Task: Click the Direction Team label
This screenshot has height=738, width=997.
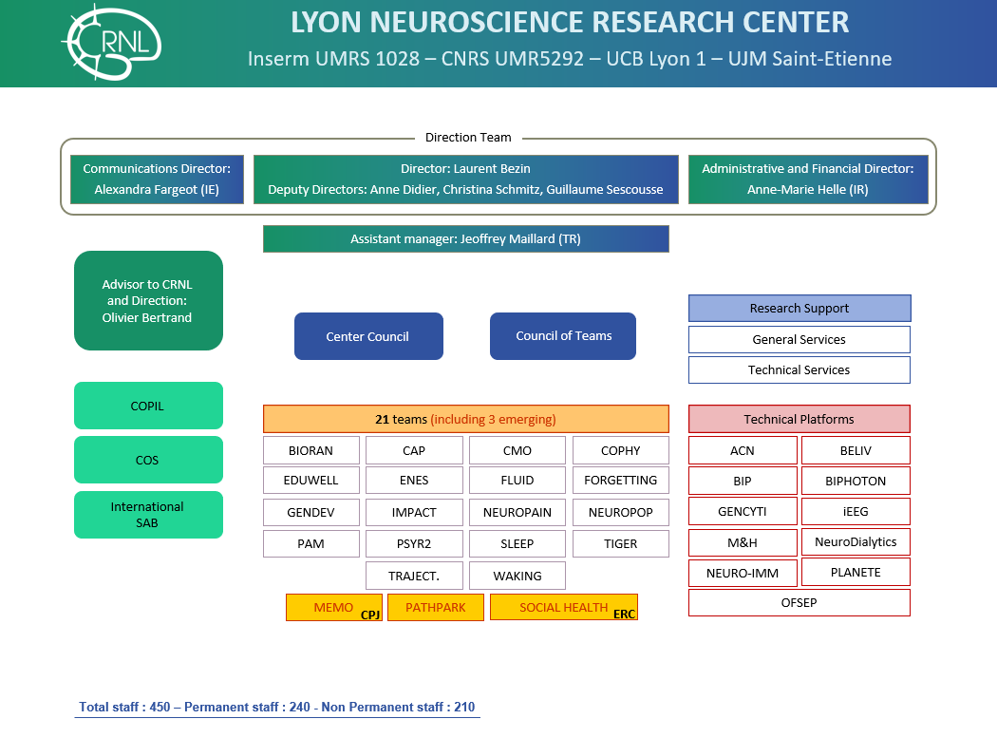Action: (468, 138)
